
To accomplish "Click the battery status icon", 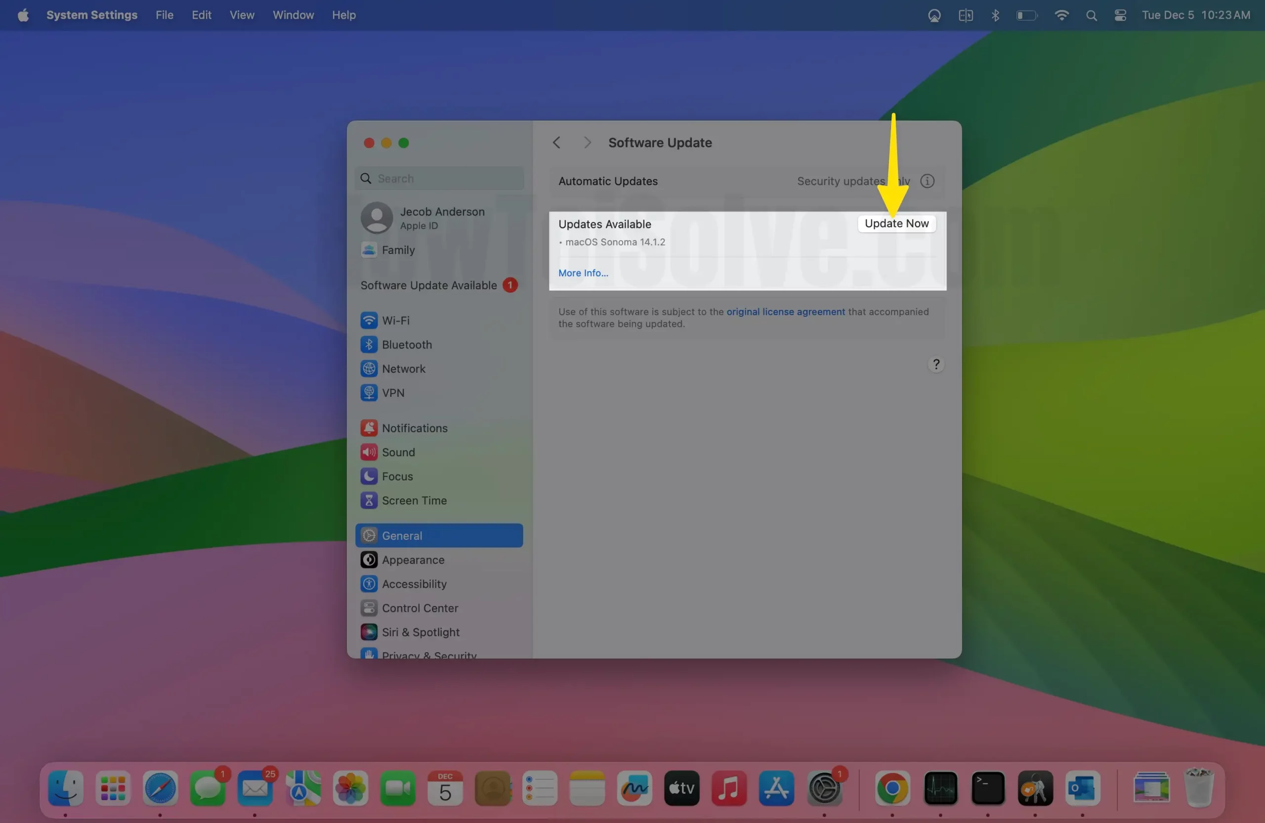I will (x=1026, y=15).
